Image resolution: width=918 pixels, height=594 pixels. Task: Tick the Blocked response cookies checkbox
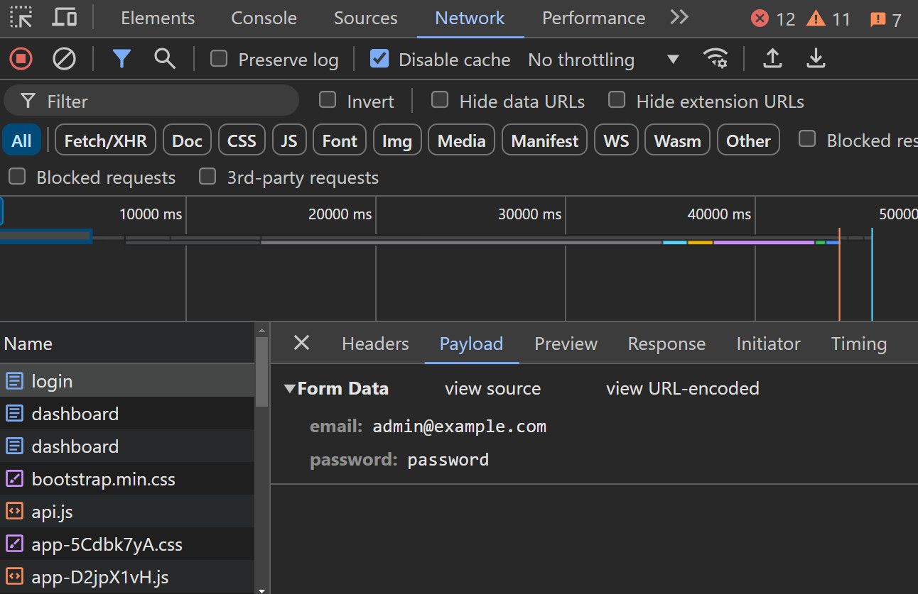[x=807, y=139]
